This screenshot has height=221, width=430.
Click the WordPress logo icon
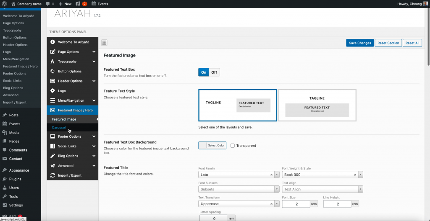point(4,4)
